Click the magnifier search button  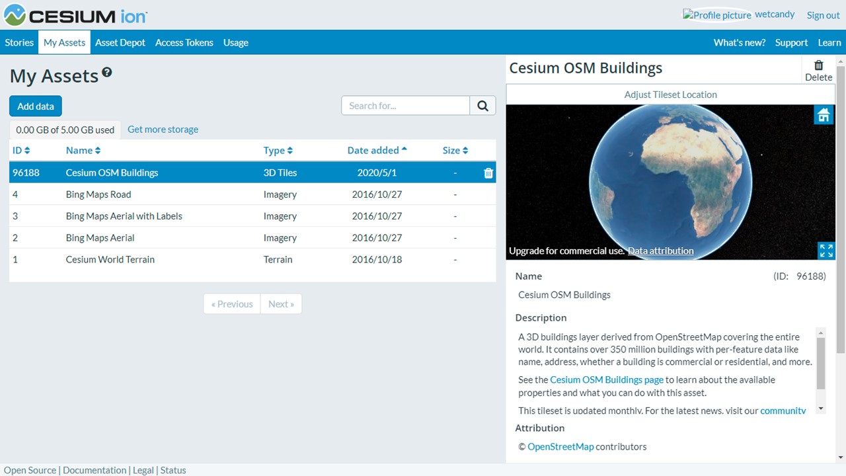[x=482, y=106]
